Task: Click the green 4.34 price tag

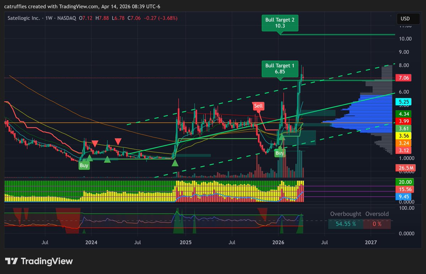Action: click(403, 114)
